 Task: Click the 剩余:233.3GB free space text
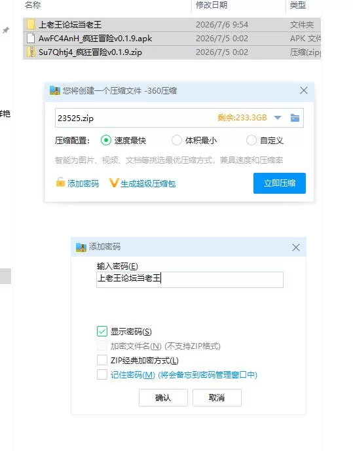coord(242,118)
